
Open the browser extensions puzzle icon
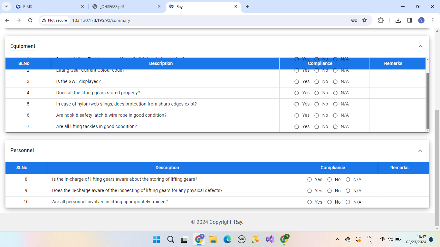pyautogui.click(x=381, y=20)
